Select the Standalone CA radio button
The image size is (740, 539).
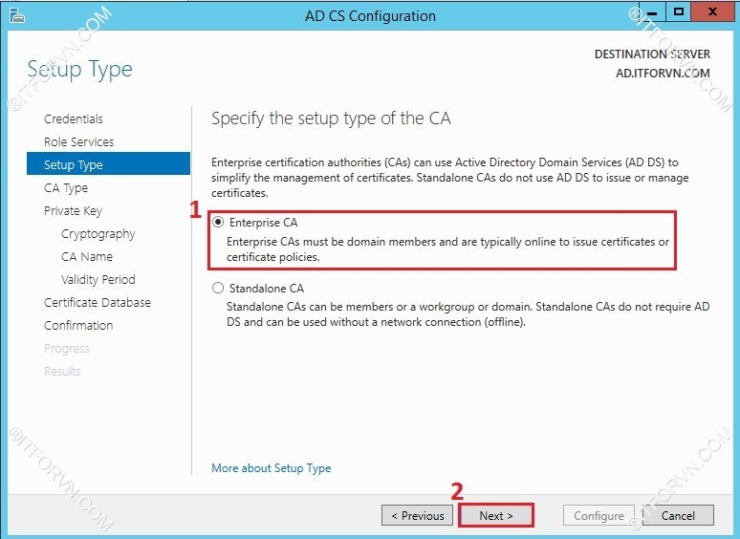(x=219, y=288)
